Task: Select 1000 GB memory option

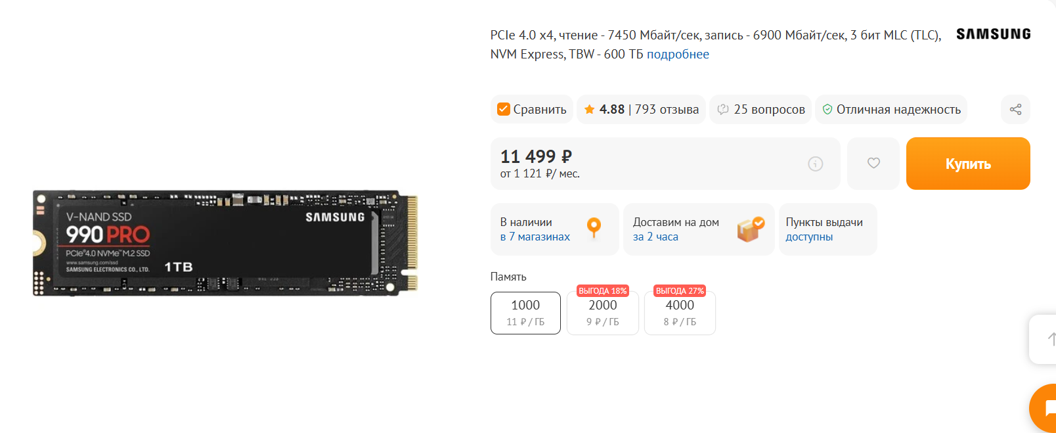Action: (x=525, y=313)
